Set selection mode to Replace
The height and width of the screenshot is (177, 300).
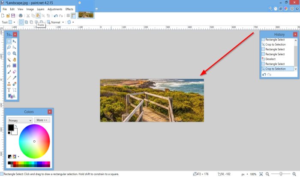(x=21, y=22)
